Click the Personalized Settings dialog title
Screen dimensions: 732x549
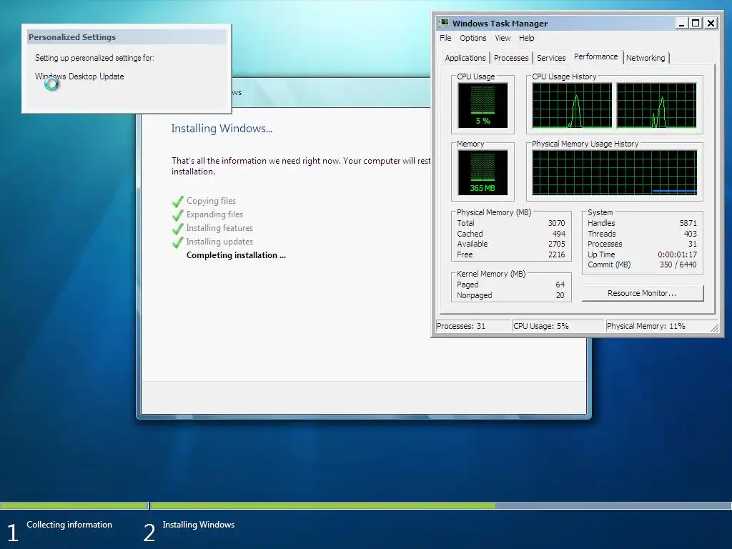(x=72, y=37)
